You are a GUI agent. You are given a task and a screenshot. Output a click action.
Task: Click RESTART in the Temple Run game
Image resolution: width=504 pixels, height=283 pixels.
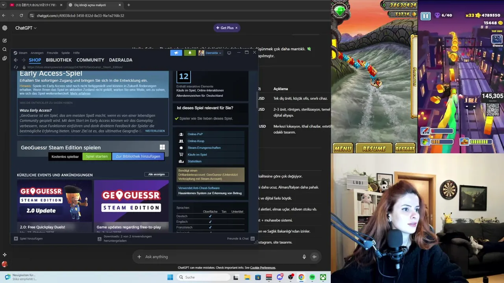[x=405, y=149]
